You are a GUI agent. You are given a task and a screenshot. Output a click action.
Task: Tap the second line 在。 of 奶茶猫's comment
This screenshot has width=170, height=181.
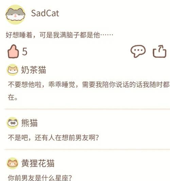tap(13, 97)
